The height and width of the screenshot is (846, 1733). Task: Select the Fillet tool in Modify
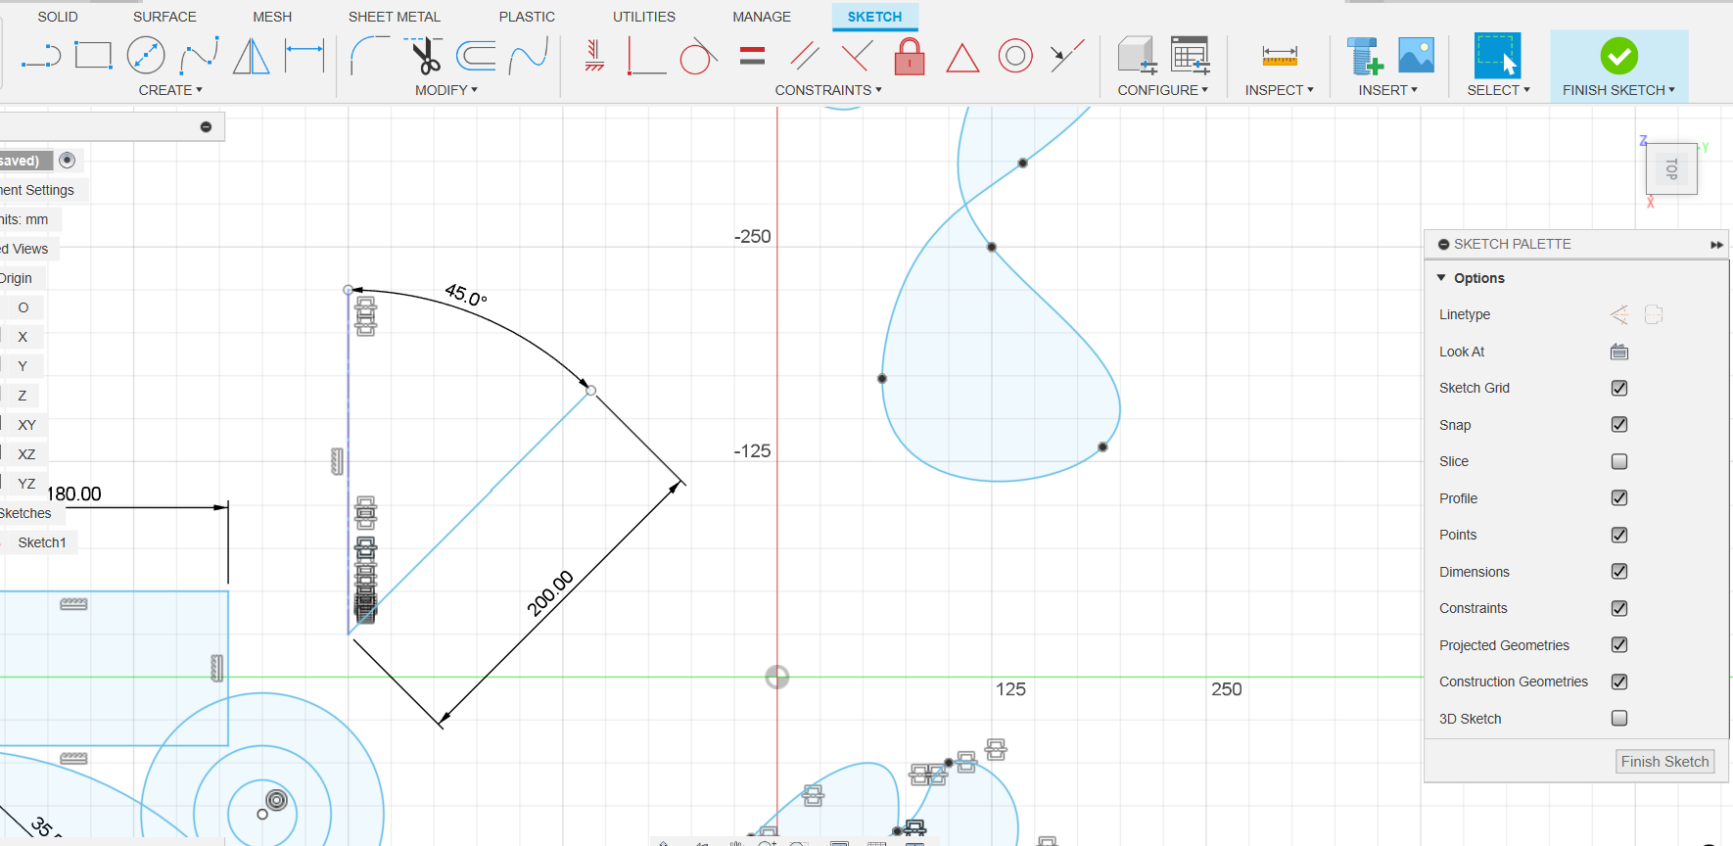pyautogui.click(x=370, y=56)
